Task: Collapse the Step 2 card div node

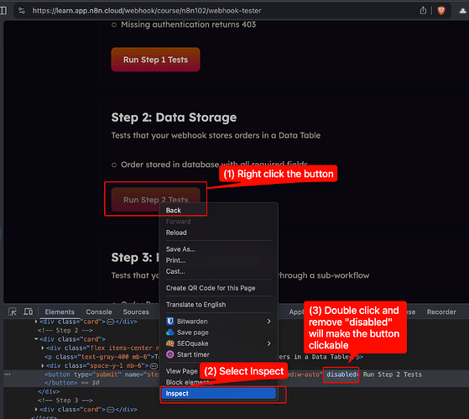Action: click(x=36, y=339)
